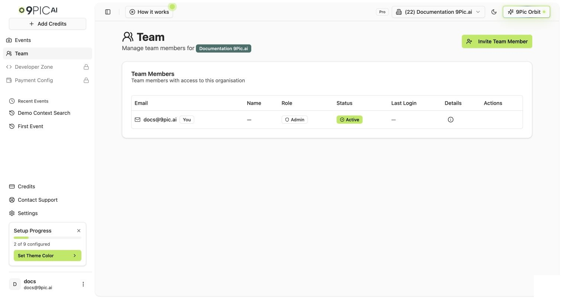
Task: Click the You badge
Action: coord(187,120)
